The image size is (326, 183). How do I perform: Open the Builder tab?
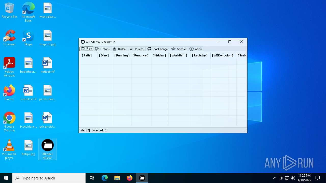point(120,49)
